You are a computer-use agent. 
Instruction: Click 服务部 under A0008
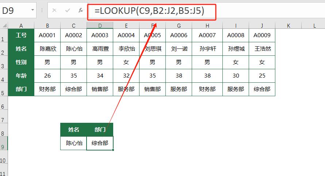coord(236,89)
